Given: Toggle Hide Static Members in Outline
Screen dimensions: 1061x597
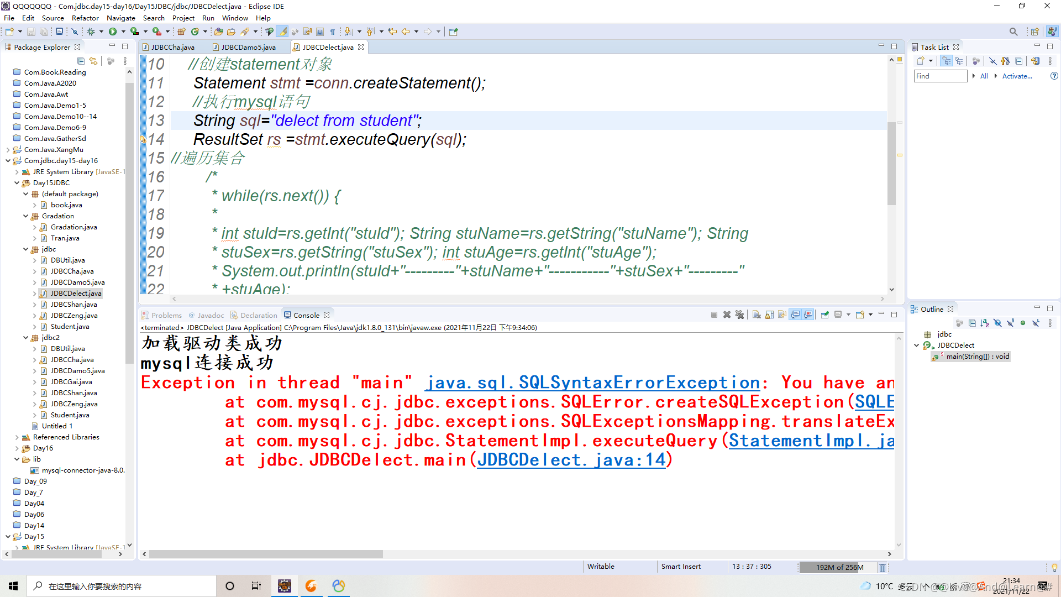Looking at the screenshot, I should (1010, 323).
